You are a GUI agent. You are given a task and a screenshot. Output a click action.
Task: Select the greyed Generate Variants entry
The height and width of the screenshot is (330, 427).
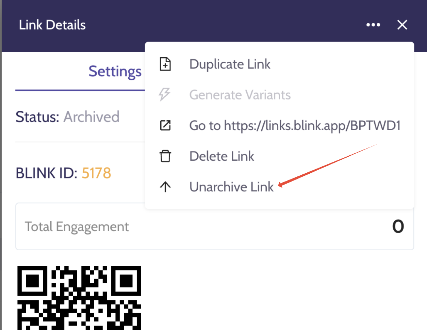[x=240, y=95]
